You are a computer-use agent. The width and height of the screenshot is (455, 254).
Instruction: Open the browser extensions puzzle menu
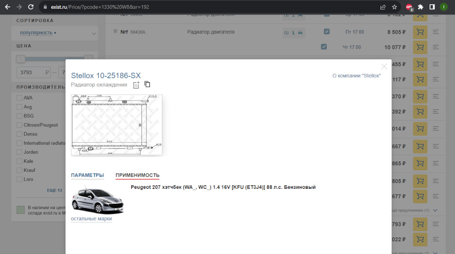(x=420, y=7)
